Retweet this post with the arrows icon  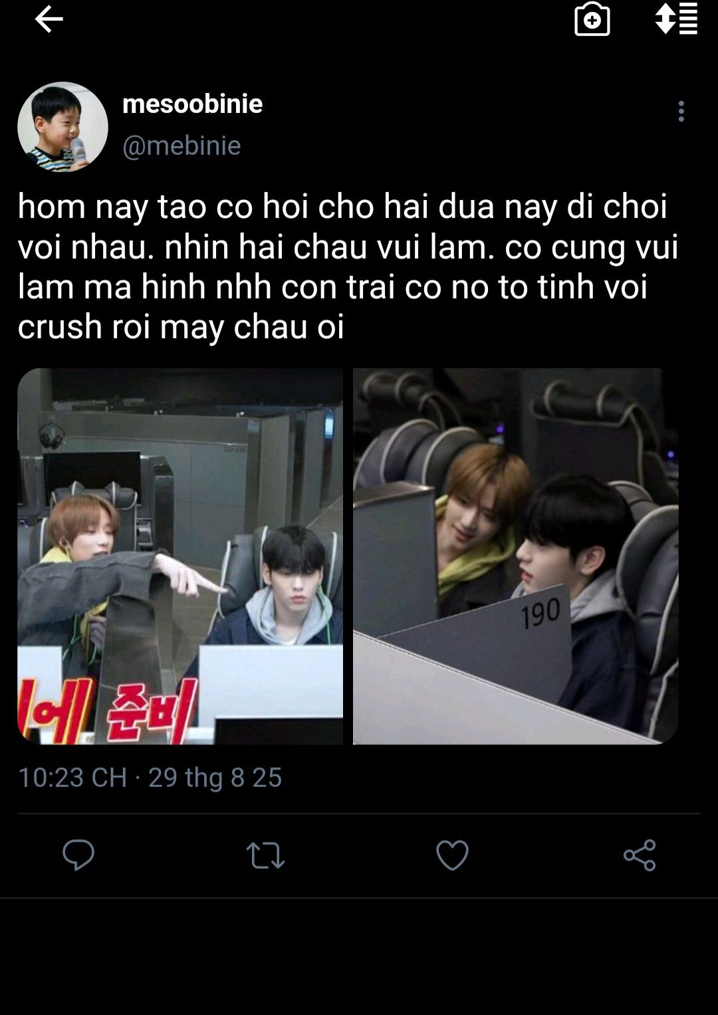point(265,855)
